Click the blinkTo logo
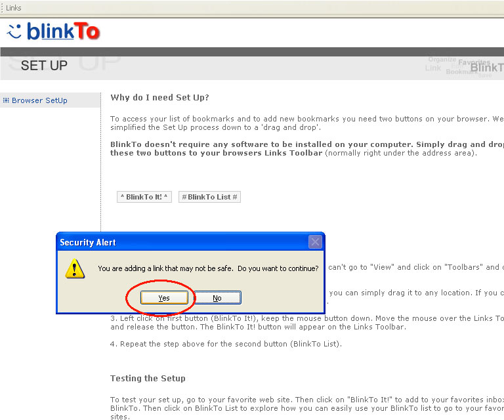The width and height of the screenshot is (504, 420). [53, 31]
